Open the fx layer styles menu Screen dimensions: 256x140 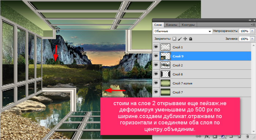tap(207, 137)
